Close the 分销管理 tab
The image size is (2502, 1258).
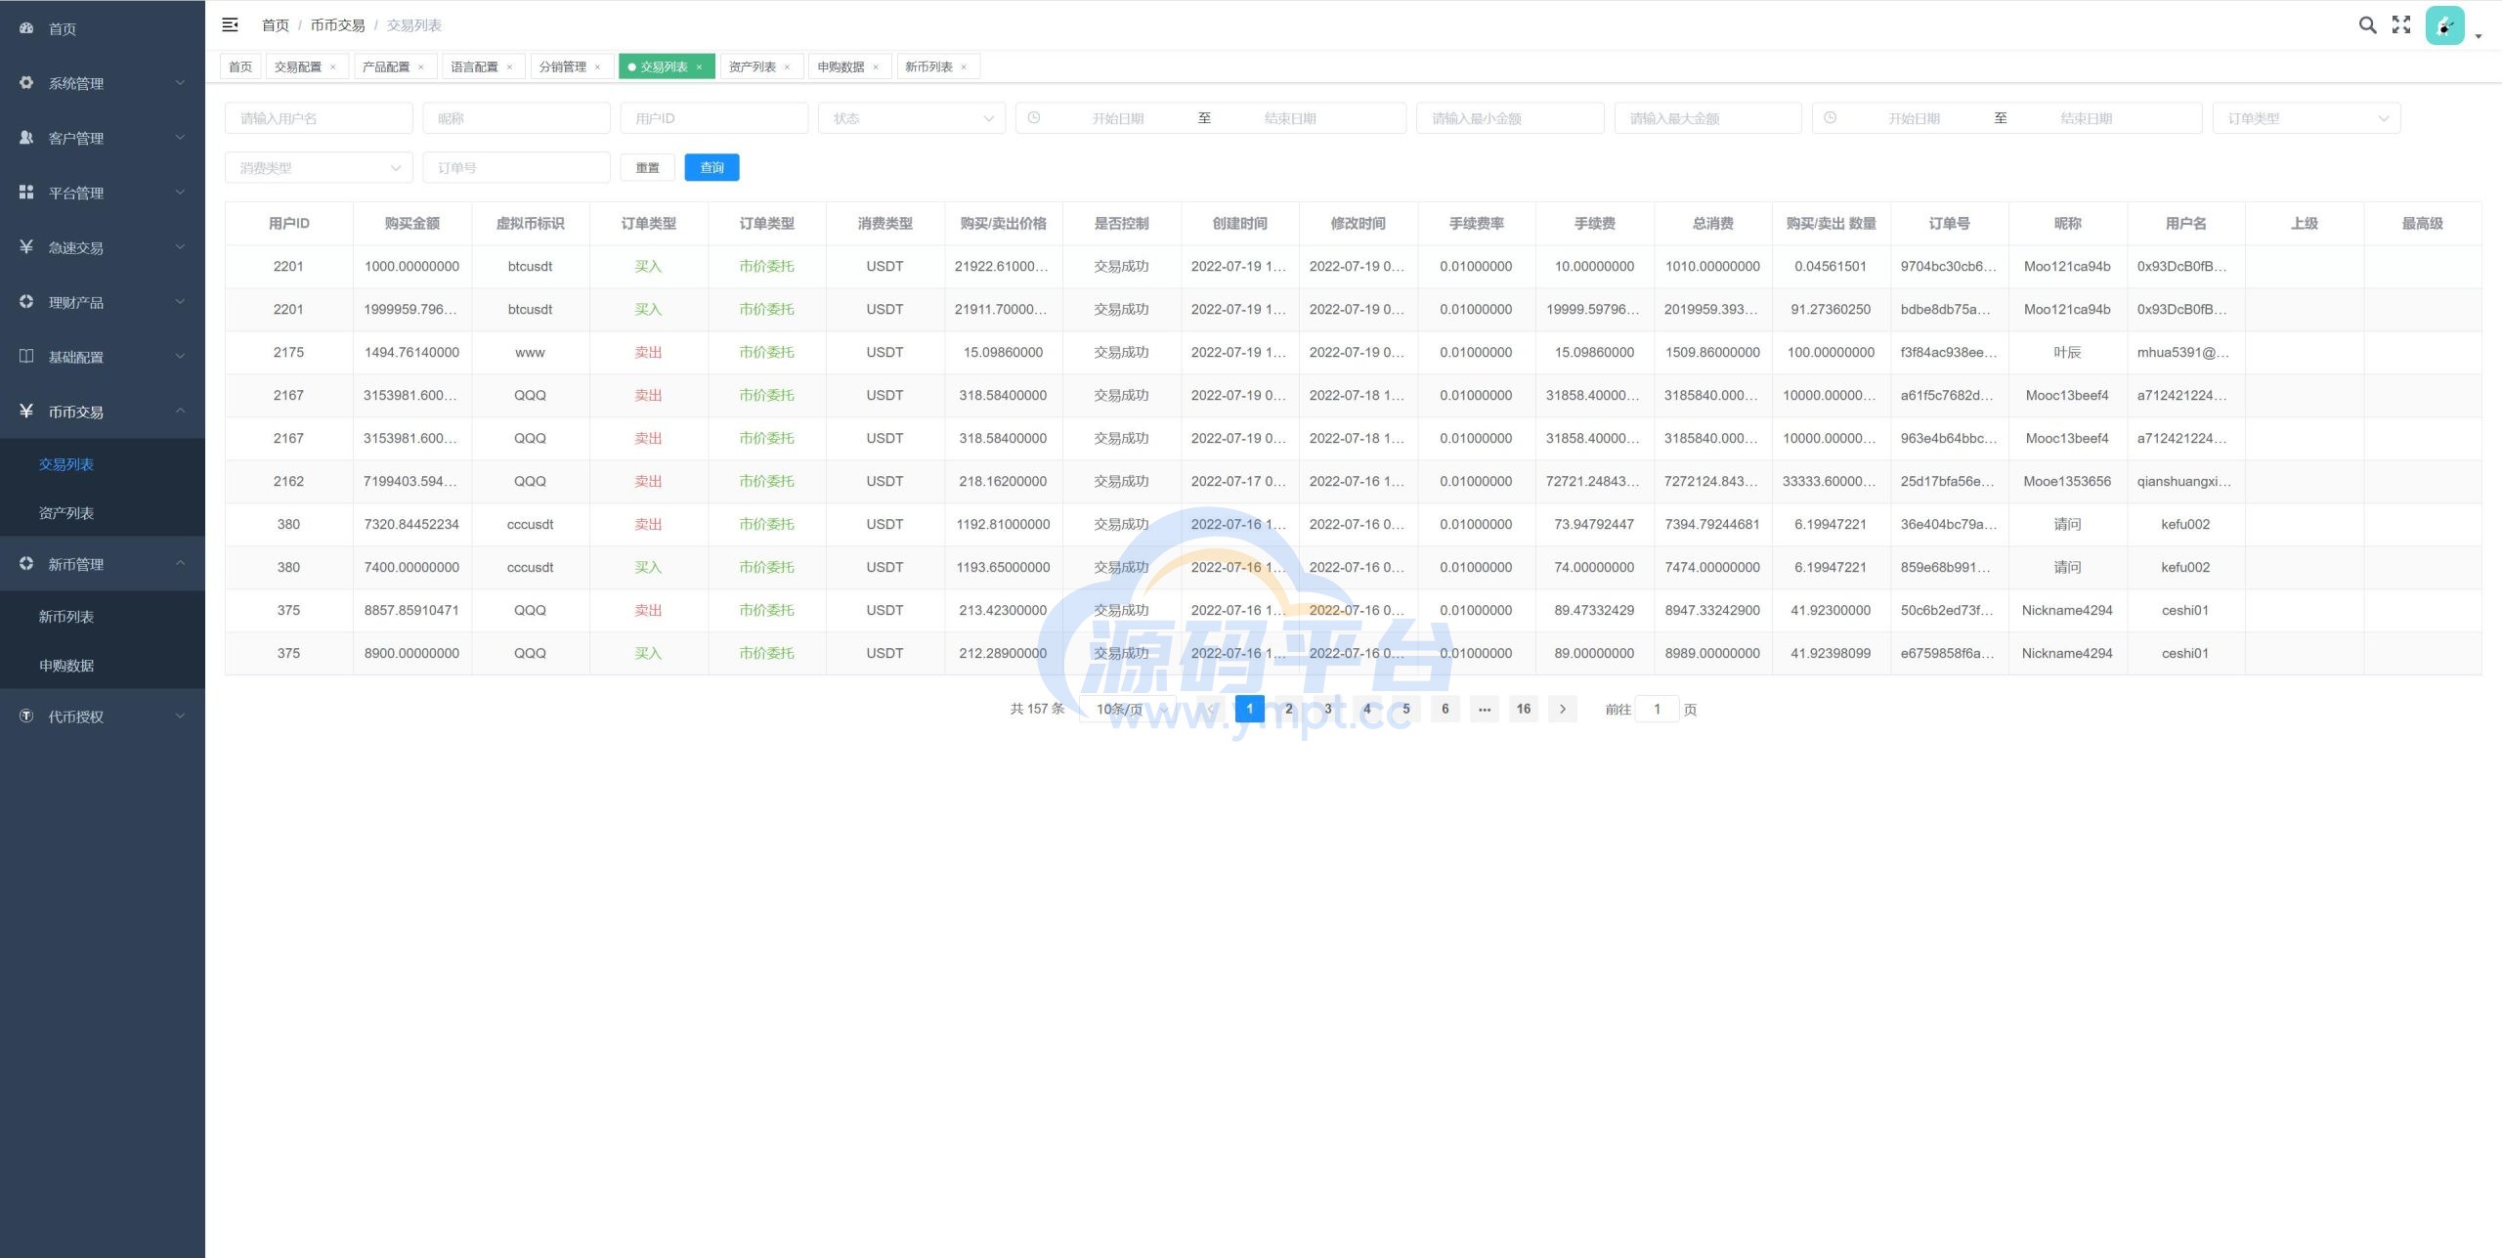click(x=597, y=66)
